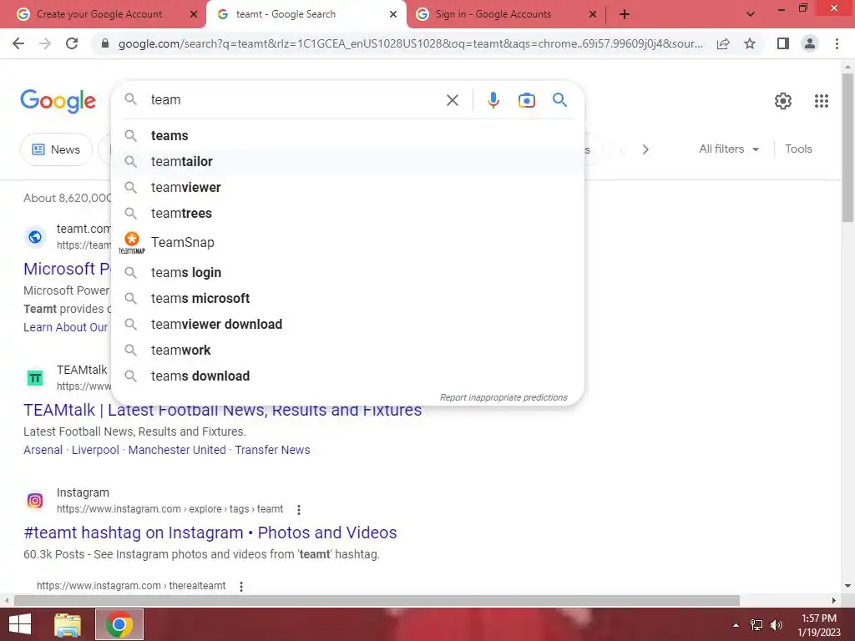Open Google quick settings gear
855x641 pixels.
[783, 101]
